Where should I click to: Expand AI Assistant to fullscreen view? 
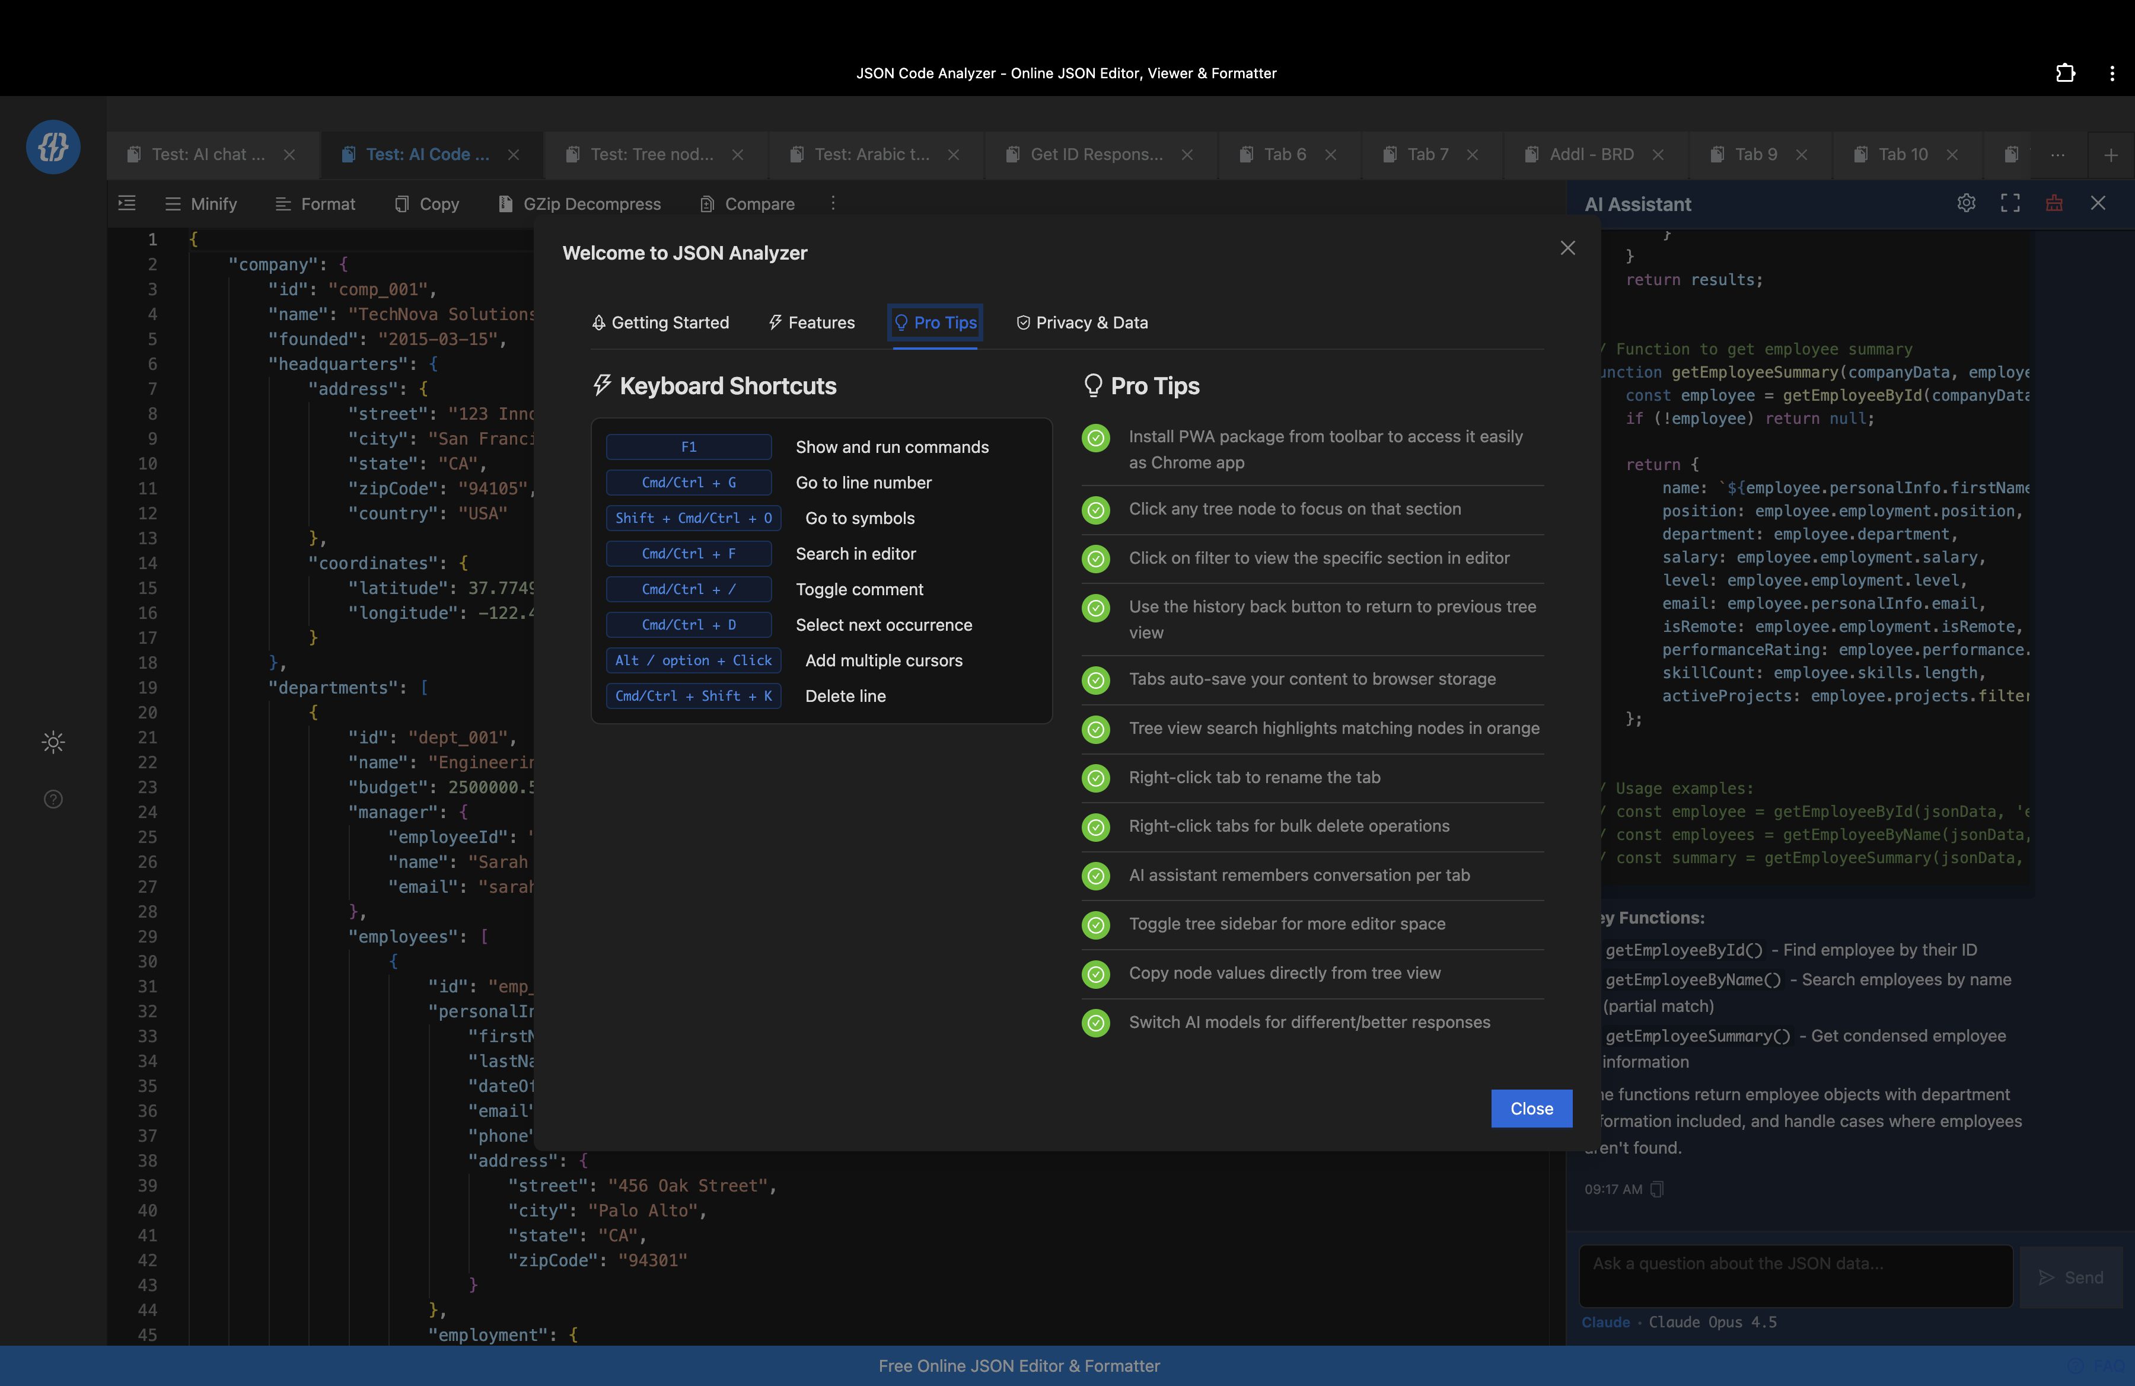pyautogui.click(x=2010, y=203)
